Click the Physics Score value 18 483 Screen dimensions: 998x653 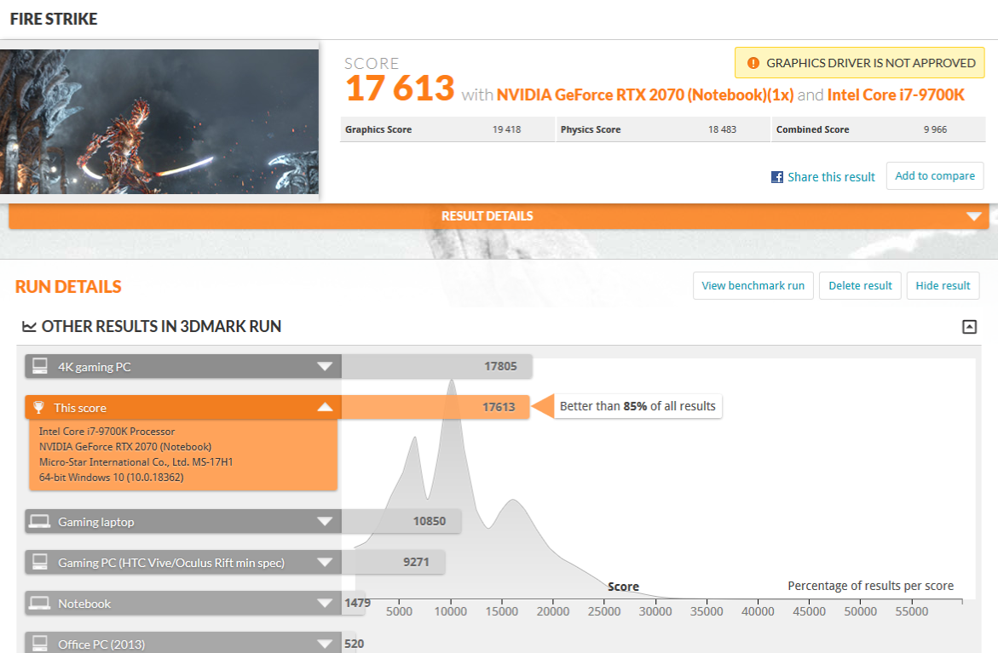tap(722, 129)
